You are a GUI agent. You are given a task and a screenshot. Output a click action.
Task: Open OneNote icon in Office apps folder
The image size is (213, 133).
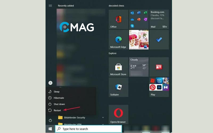145,19
